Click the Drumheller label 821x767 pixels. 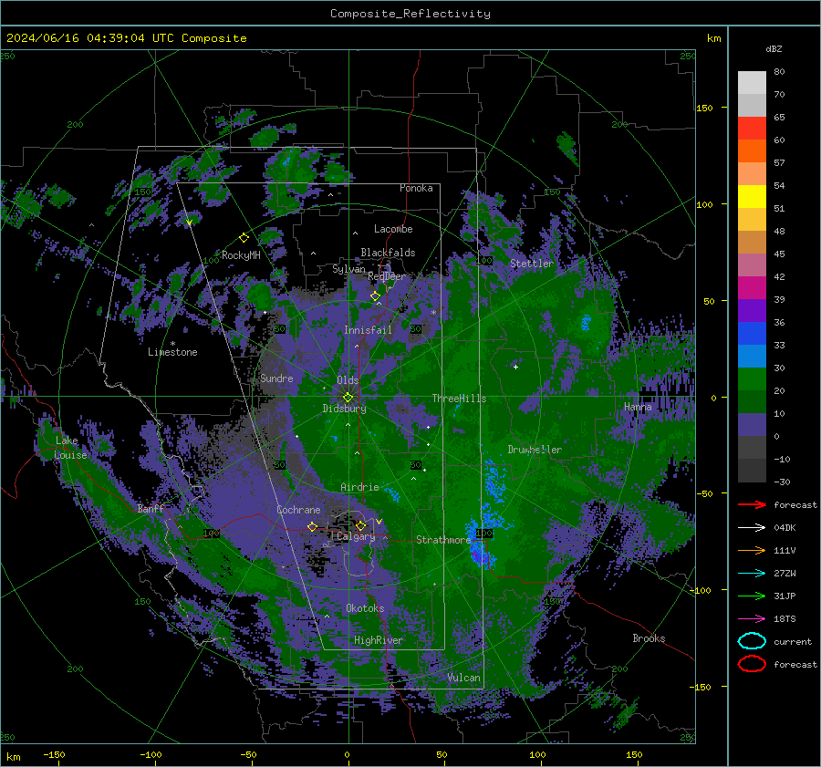point(535,450)
